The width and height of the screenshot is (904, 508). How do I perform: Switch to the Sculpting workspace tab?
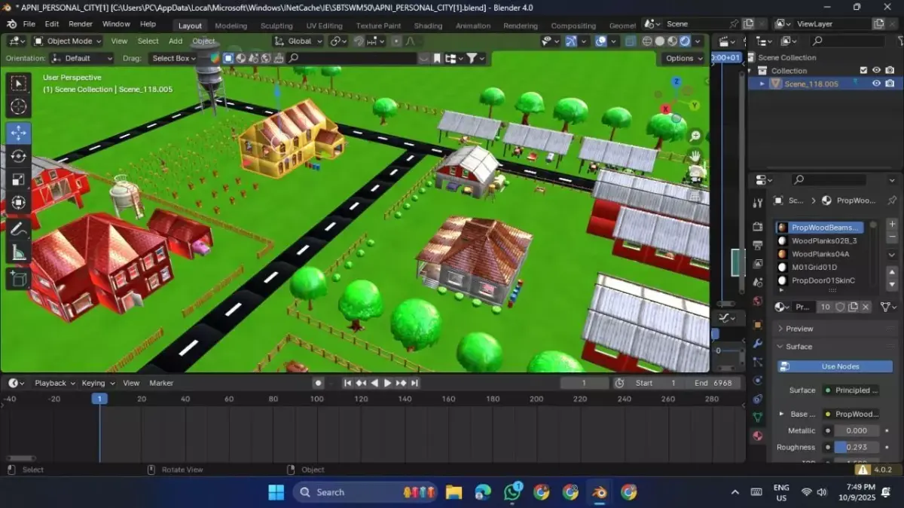276,25
